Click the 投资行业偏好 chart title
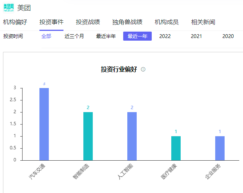243x193 pixels. click(x=119, y=69)
